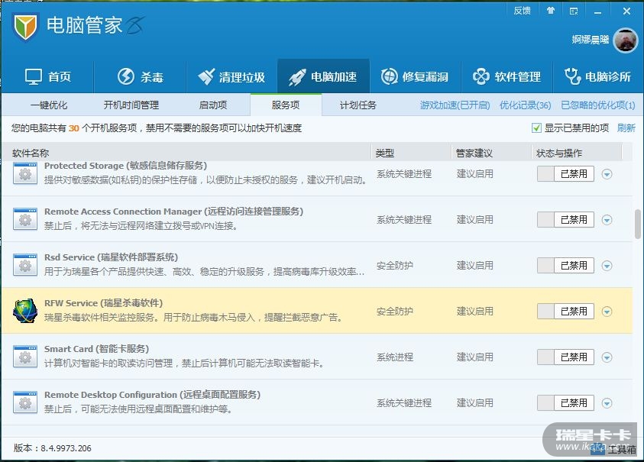The width and height of the screenshot is (644, 462).
Task: Click the RFW Service globe icon
Action: coord(25,311)
